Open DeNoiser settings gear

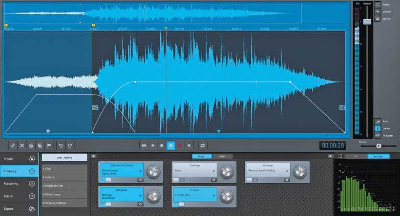coord(214,180)
